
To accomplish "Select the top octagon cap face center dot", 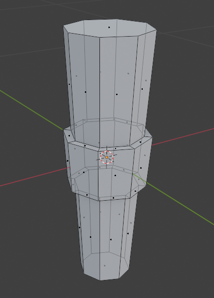I will click(109, 28).
